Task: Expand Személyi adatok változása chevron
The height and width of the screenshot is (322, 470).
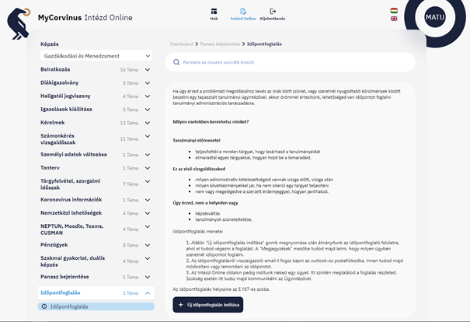Action: (148, 155)
